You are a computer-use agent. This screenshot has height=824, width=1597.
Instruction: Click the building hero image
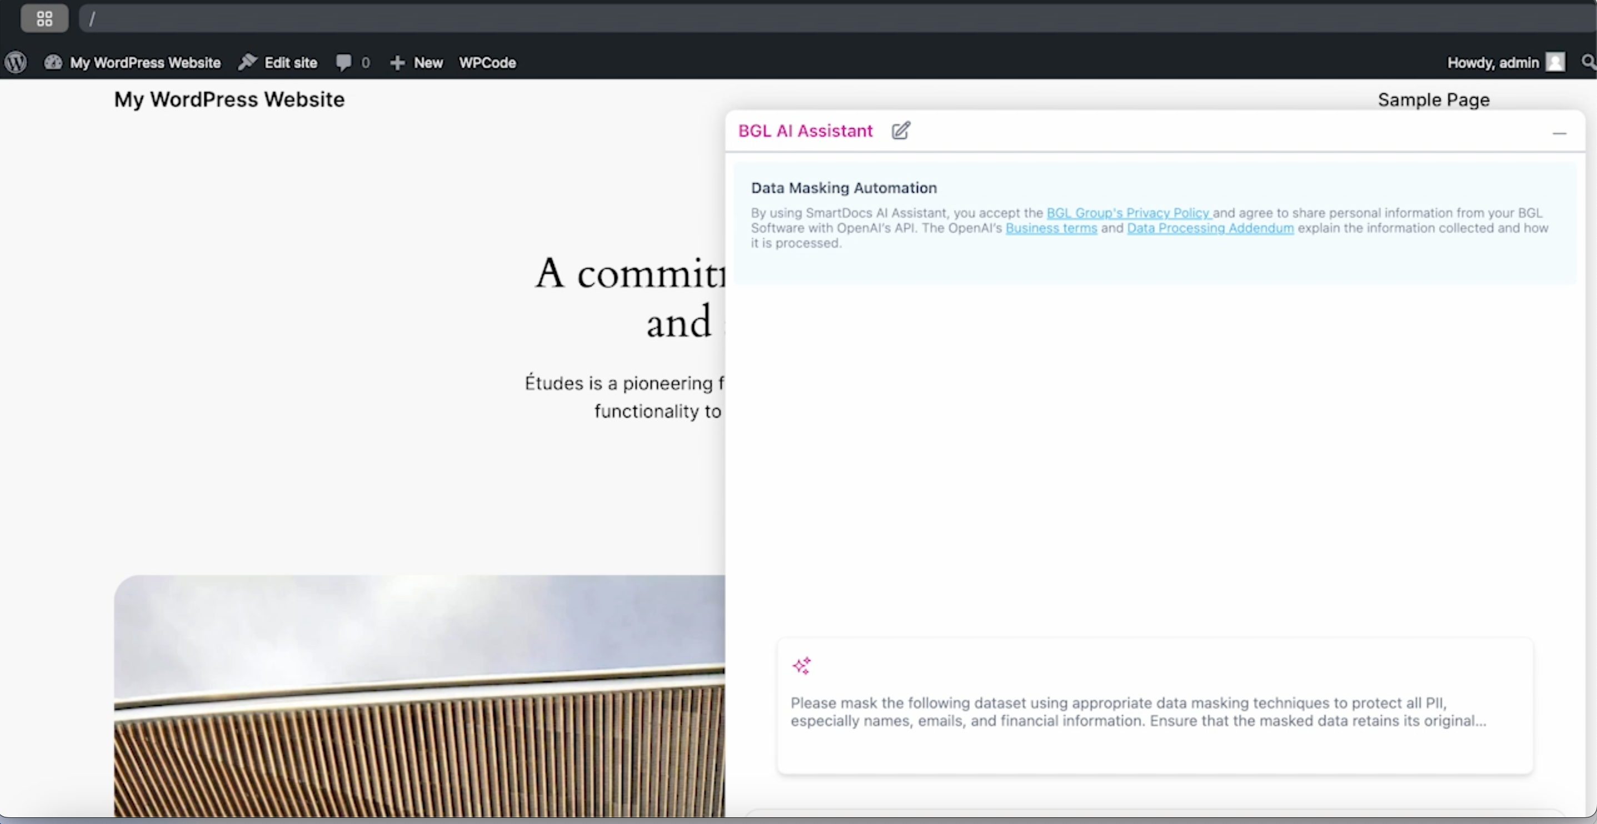[x=420, y=696]
